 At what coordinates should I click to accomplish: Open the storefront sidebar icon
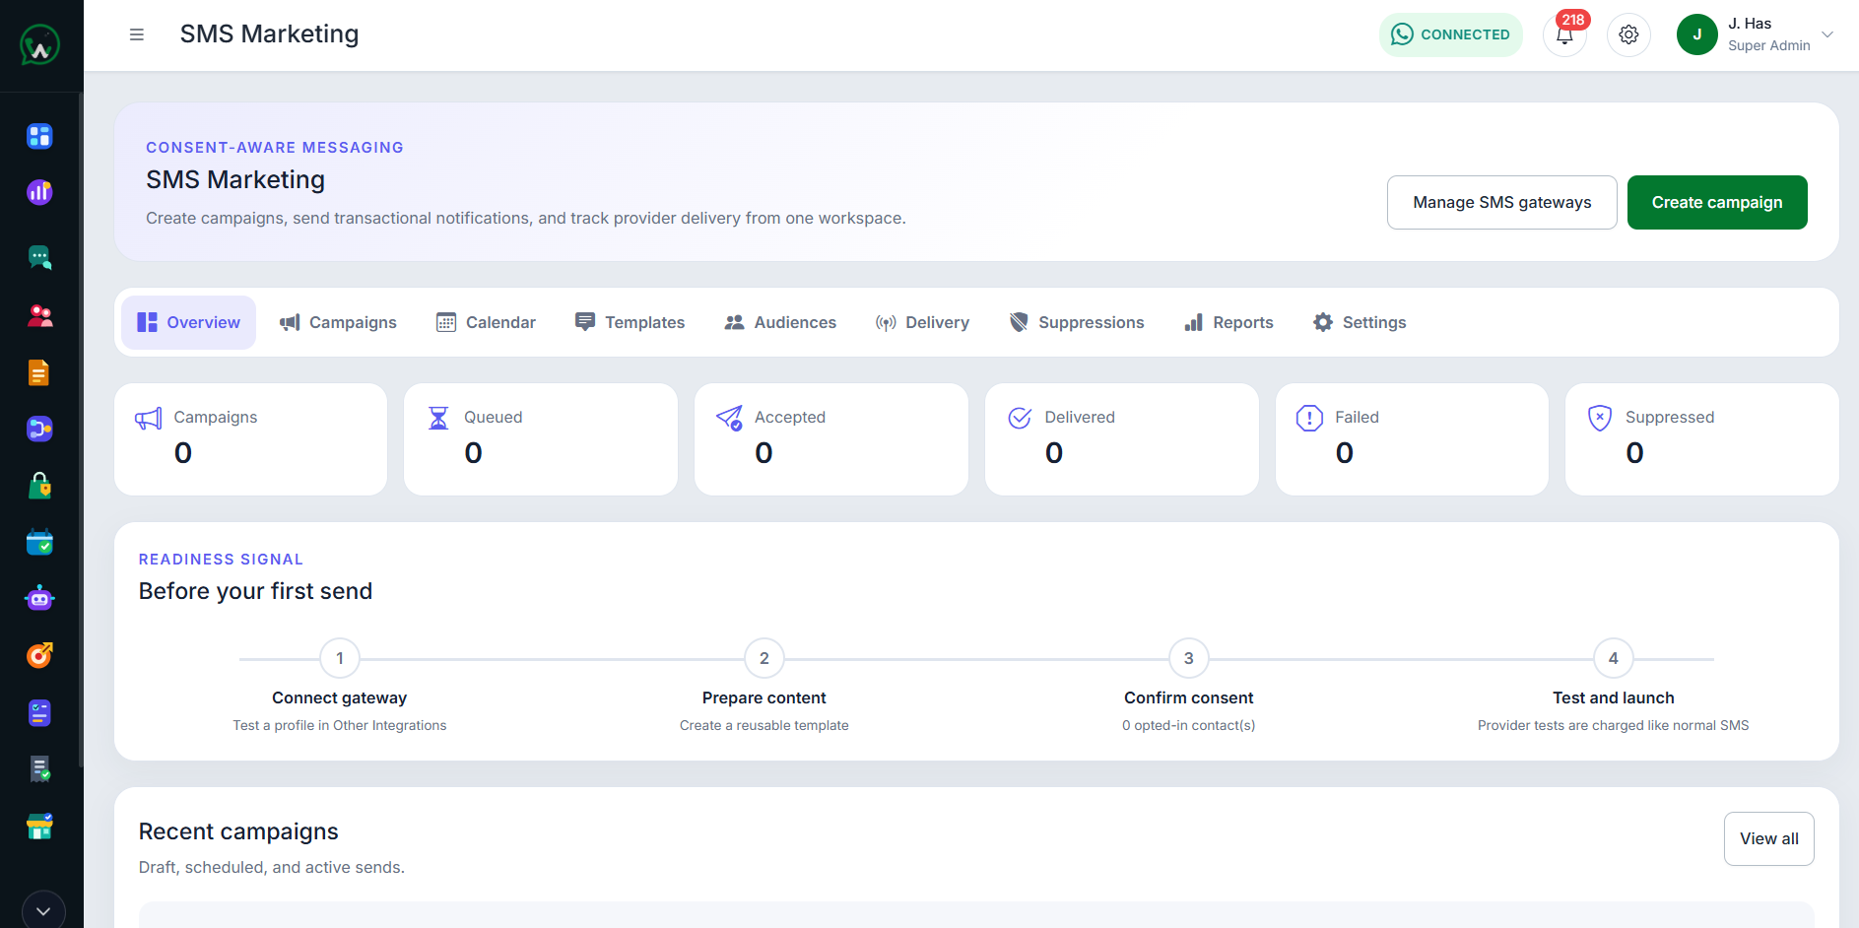click(x=39, y=827)
